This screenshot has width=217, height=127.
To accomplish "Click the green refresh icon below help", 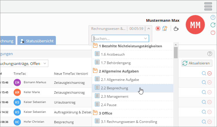I will pos(213,25).
